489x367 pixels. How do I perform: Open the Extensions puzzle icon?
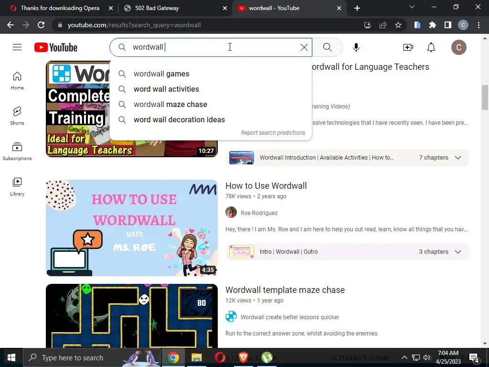coord(433,25)
